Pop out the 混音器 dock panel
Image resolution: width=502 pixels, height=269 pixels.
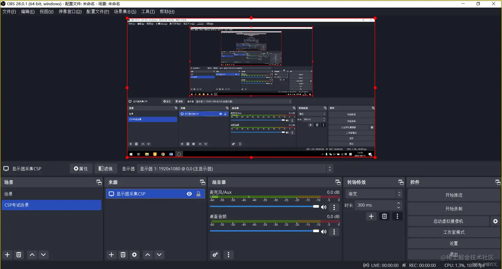coord(338,182)
